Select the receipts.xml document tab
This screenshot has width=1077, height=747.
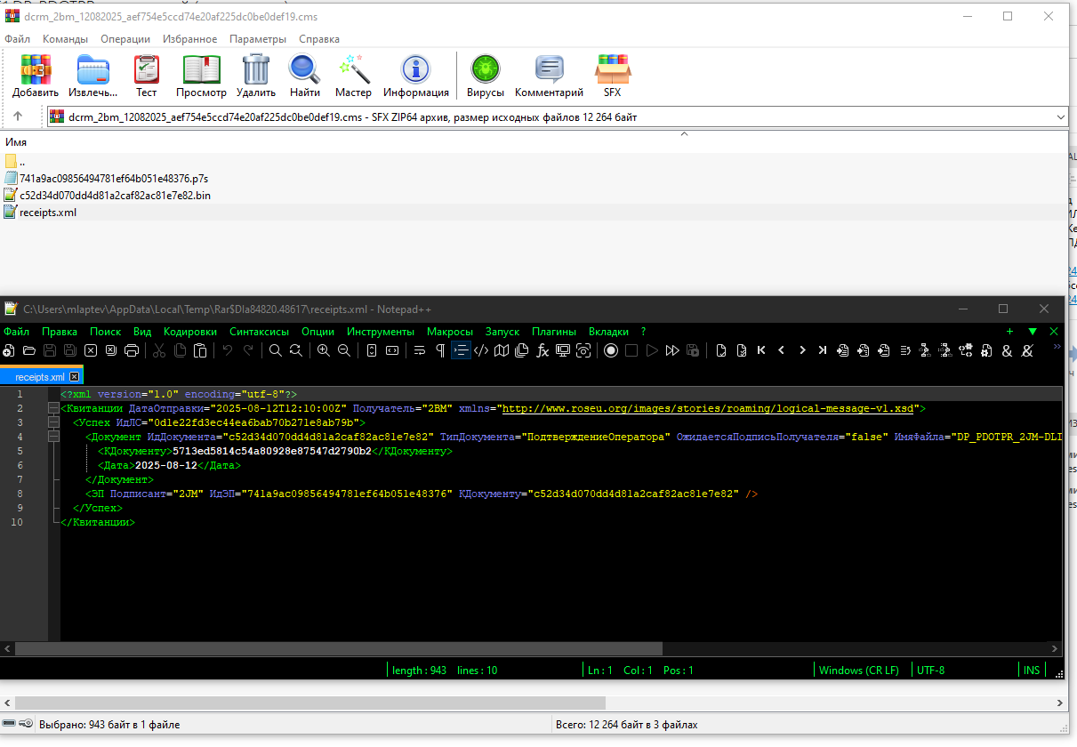coord(41,377)
